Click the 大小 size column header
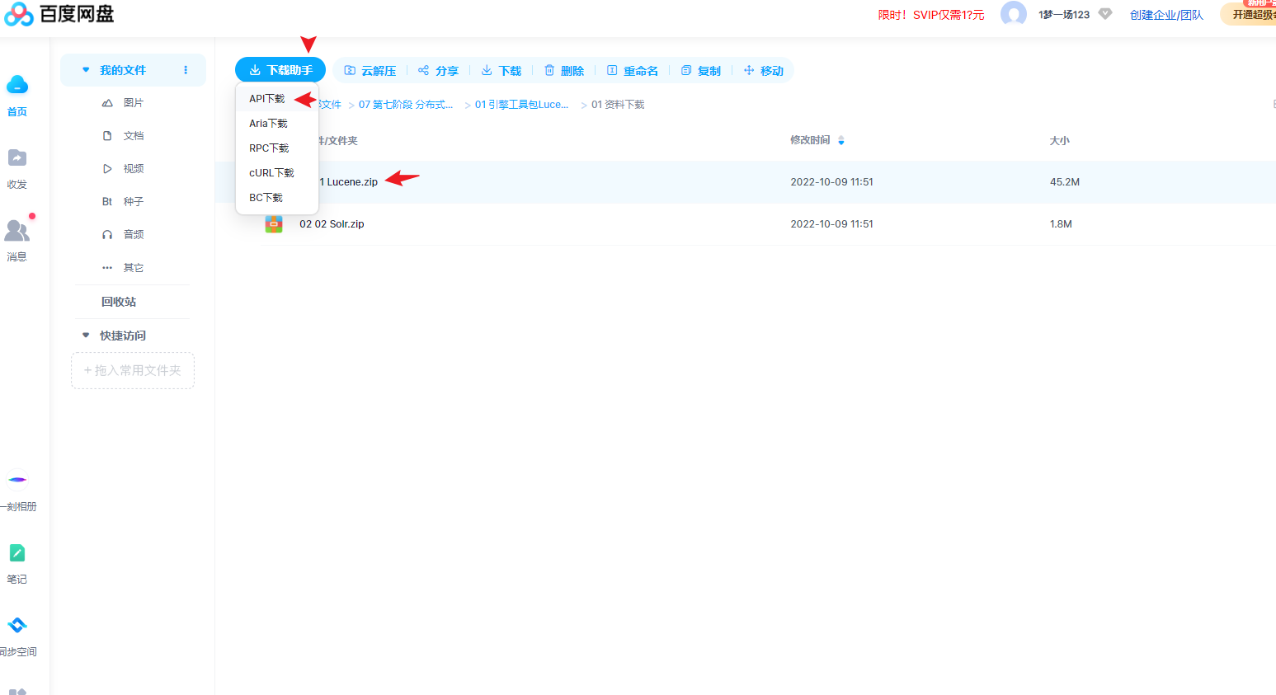 pos(1059,141)
